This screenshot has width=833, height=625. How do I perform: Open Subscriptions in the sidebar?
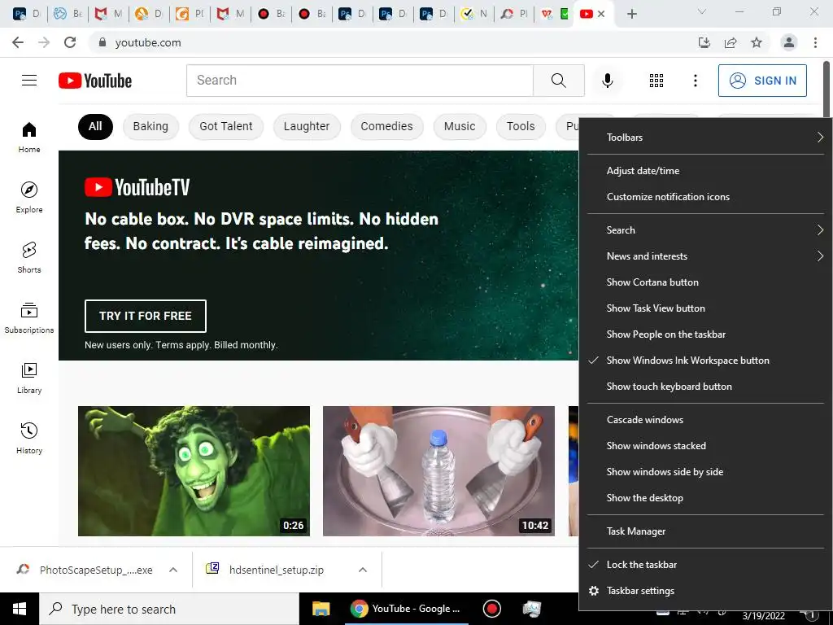coord(29,318)
